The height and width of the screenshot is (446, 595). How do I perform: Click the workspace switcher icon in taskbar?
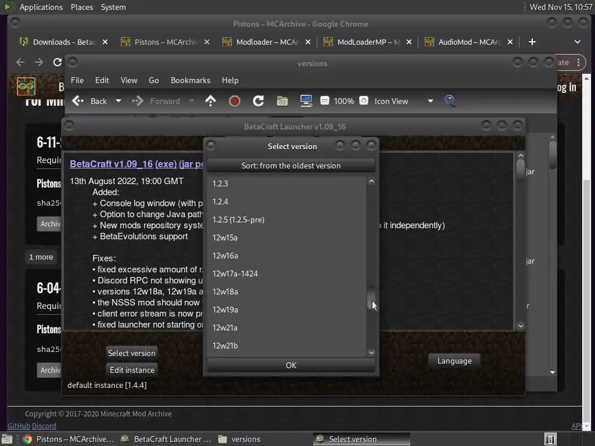[550, 439]
